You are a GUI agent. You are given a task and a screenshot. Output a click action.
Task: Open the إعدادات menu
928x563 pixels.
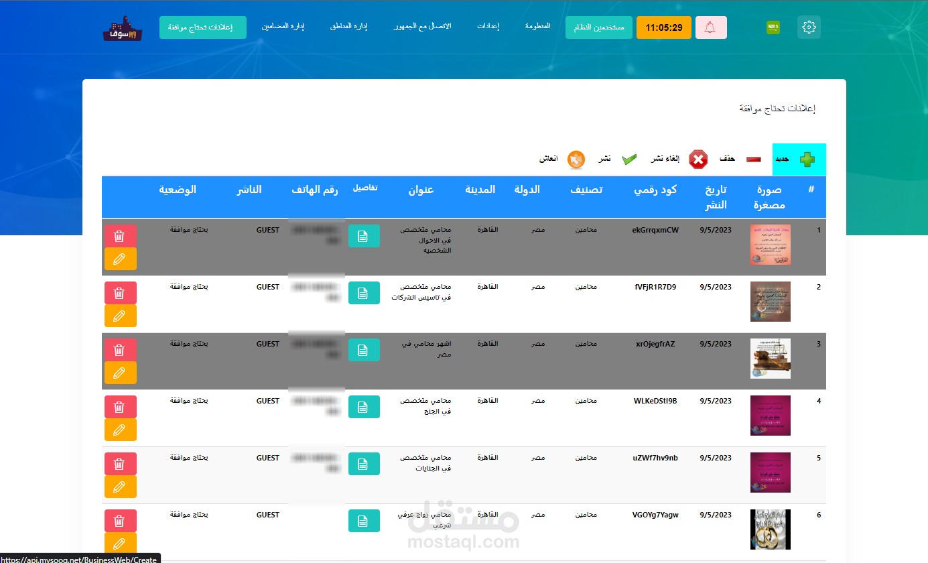coord(488,26)
